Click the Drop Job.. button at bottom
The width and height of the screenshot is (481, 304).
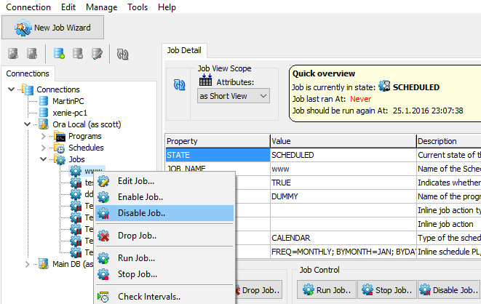(x=258, y=290)
